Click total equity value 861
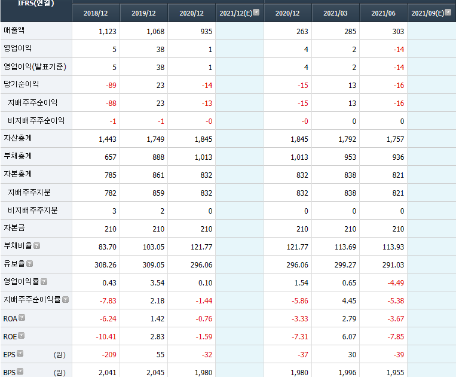This screenshot has width=456, height=377. click(x=158, y=175)
